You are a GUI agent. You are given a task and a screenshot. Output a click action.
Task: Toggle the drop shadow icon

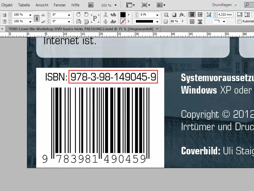coord(174,15)
